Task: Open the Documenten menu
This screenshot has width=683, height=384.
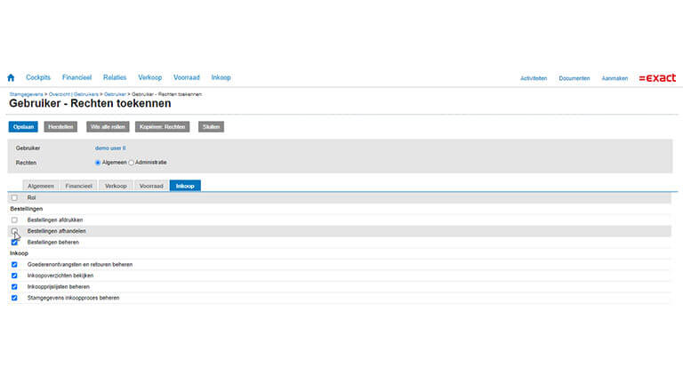Action: (x=574, y=78)
